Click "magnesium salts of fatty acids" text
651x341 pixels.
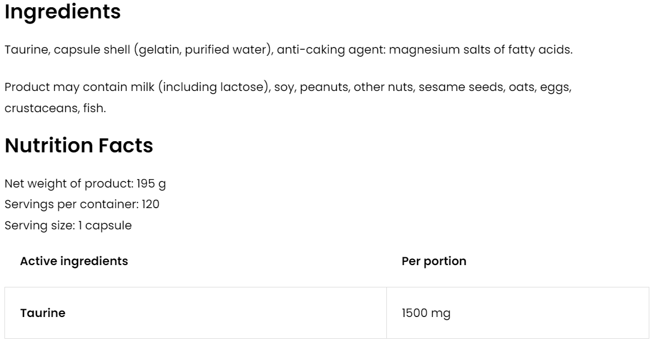click(481, 50)
